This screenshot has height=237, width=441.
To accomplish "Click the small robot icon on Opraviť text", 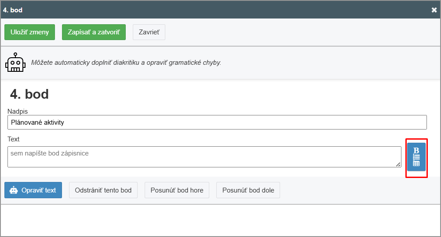I will click(14, 190).
